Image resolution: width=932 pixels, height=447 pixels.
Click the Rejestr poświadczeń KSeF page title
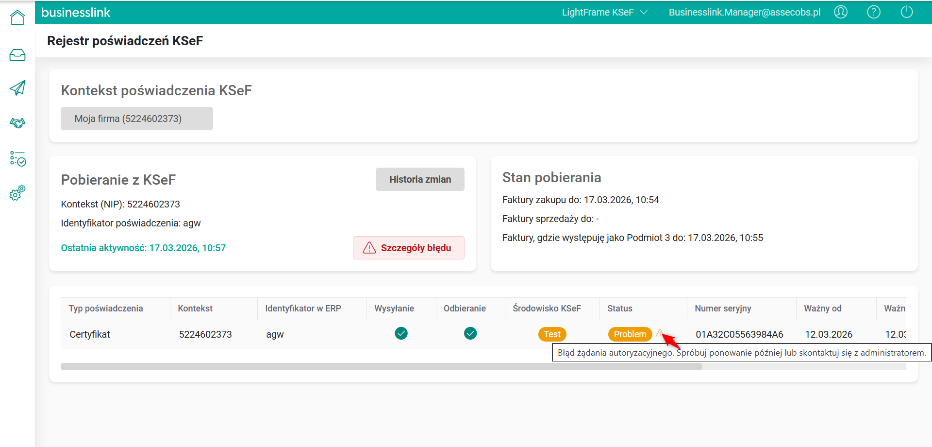click(125, 41)
